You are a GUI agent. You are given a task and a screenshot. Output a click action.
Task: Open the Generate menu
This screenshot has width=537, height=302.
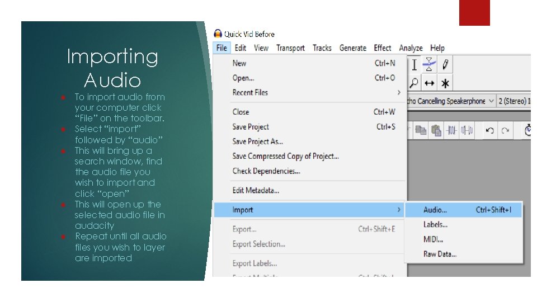(353, 48)
